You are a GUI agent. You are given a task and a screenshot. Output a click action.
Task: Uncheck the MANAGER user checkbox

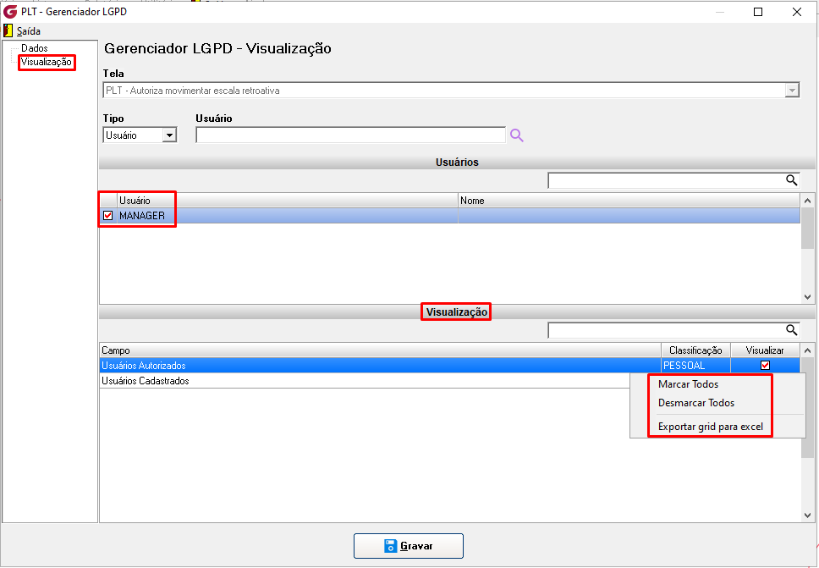[108, 215]
